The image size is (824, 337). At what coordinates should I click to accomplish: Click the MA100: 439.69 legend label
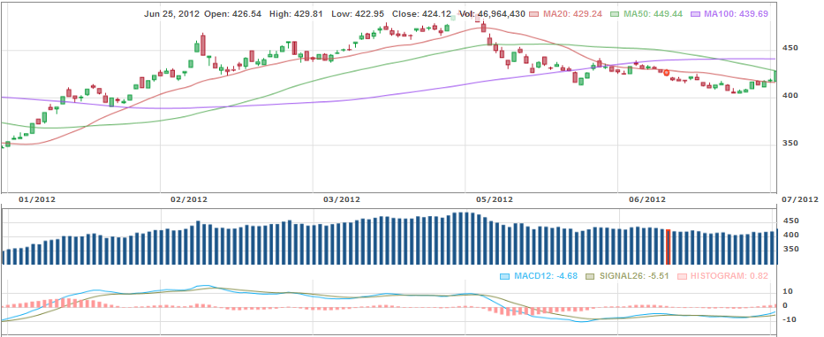pyautogui.click(x=736, y=14)
